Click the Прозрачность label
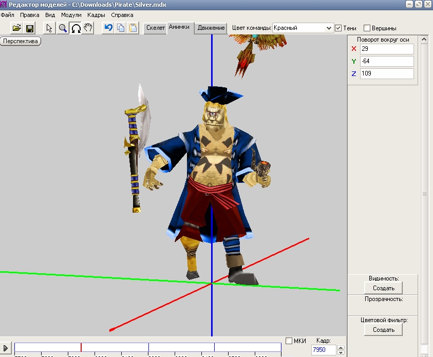Viewport: 433px width, 357px height. point(384,299)
